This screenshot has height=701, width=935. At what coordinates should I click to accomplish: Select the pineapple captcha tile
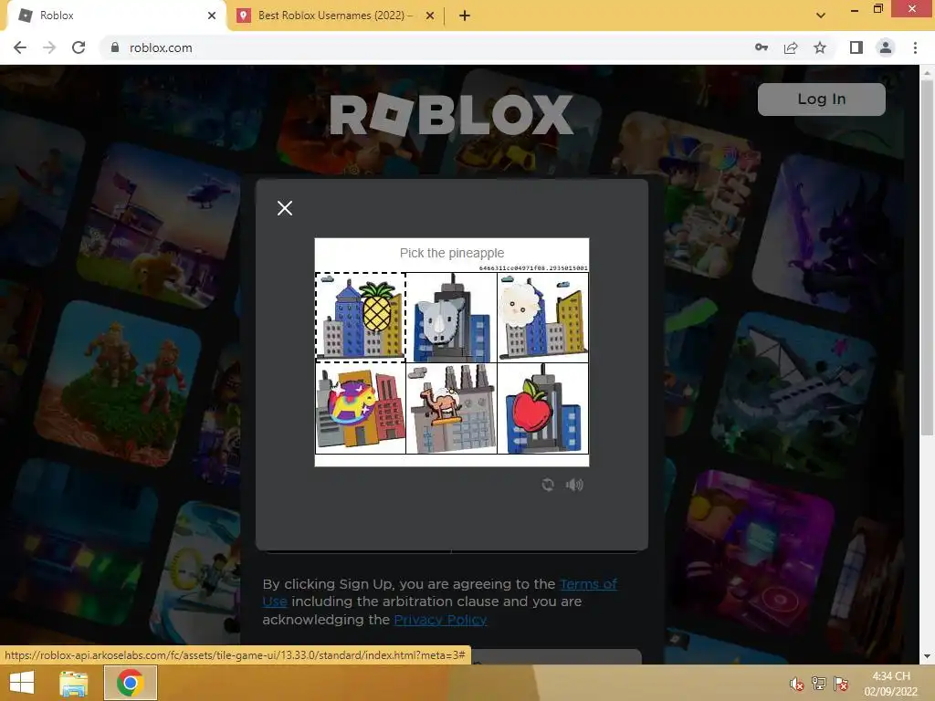(x=361, y=317)
